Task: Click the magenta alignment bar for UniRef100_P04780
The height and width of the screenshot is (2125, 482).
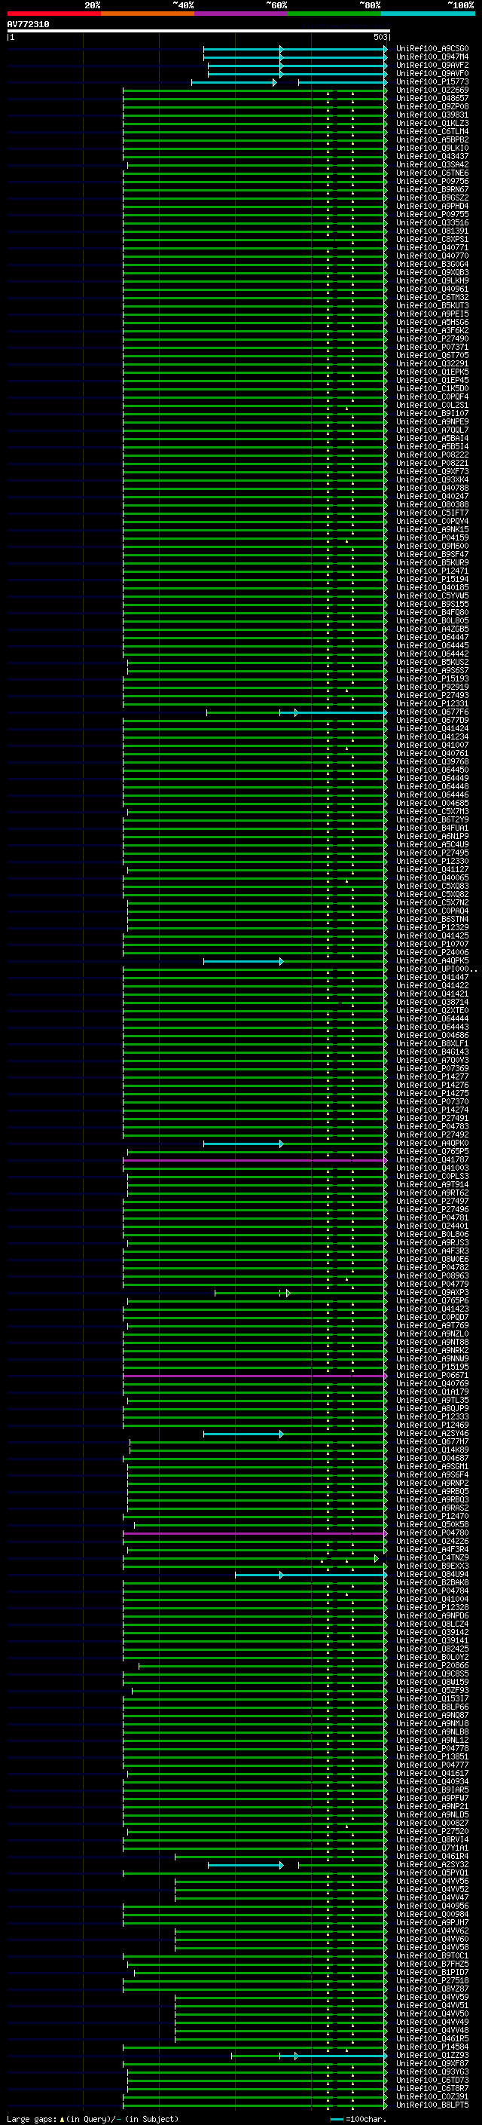Action: click(255, 1533)
